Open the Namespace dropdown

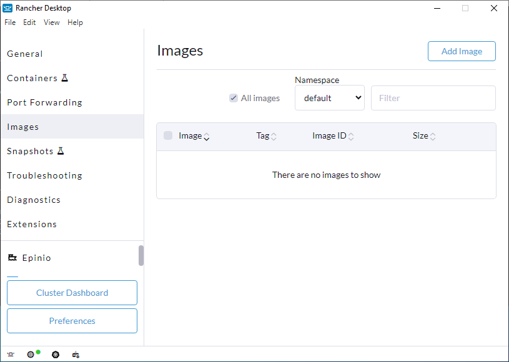(x=330, y=97)
